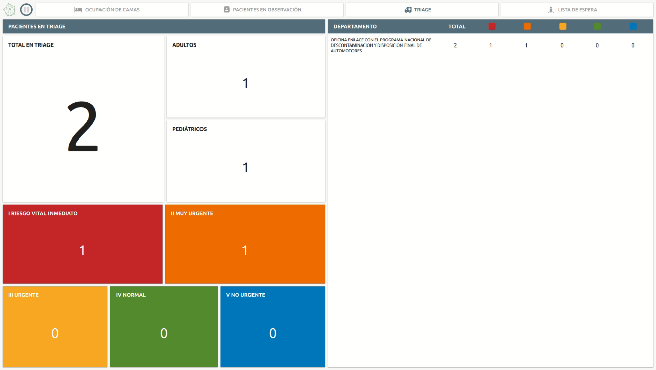Click the green triage column swatch
Viewport: 656px width, 370px height.
click(x=598, y=27)
